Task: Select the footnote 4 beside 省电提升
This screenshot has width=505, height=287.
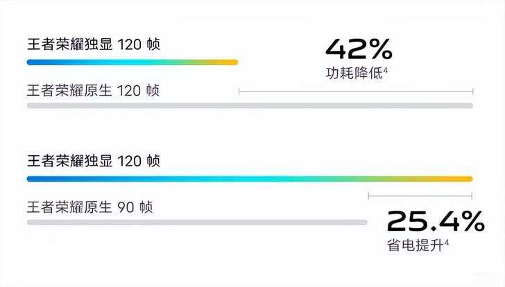Action: 447,242
